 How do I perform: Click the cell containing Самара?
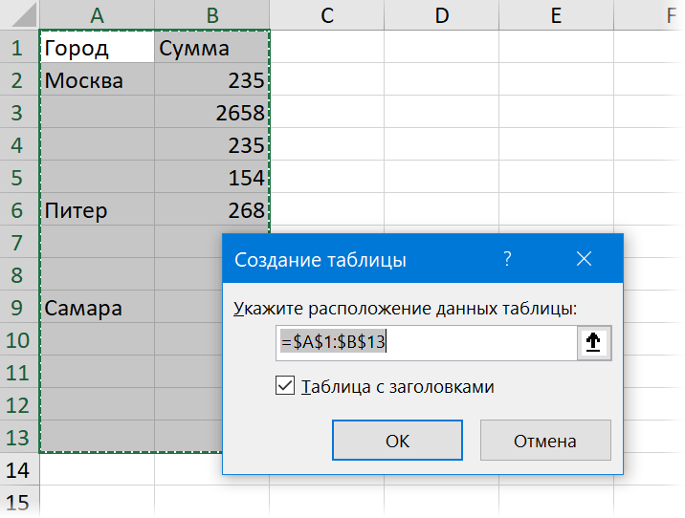point(97,307)
